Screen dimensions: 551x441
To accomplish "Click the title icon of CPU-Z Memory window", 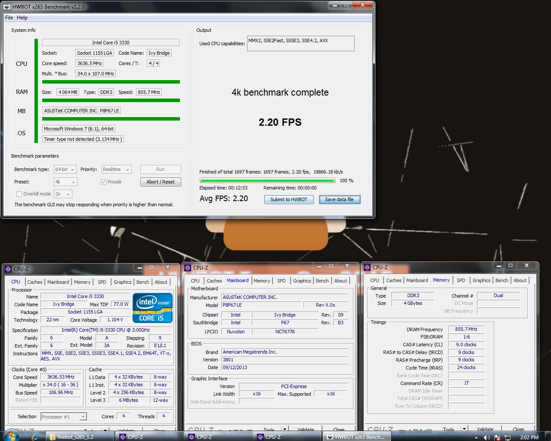I will (x=367, y=267).
